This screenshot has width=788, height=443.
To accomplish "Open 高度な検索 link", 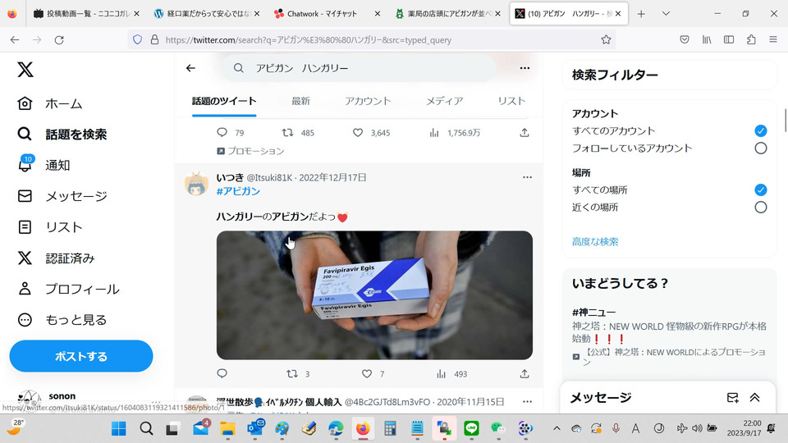I will coord(595,241).
